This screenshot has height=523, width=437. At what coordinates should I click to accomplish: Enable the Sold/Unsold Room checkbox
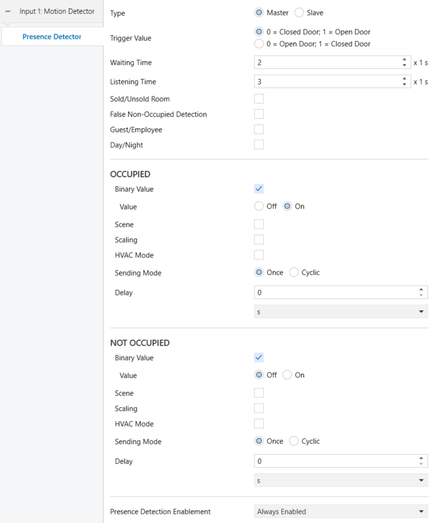coord(259,99)
